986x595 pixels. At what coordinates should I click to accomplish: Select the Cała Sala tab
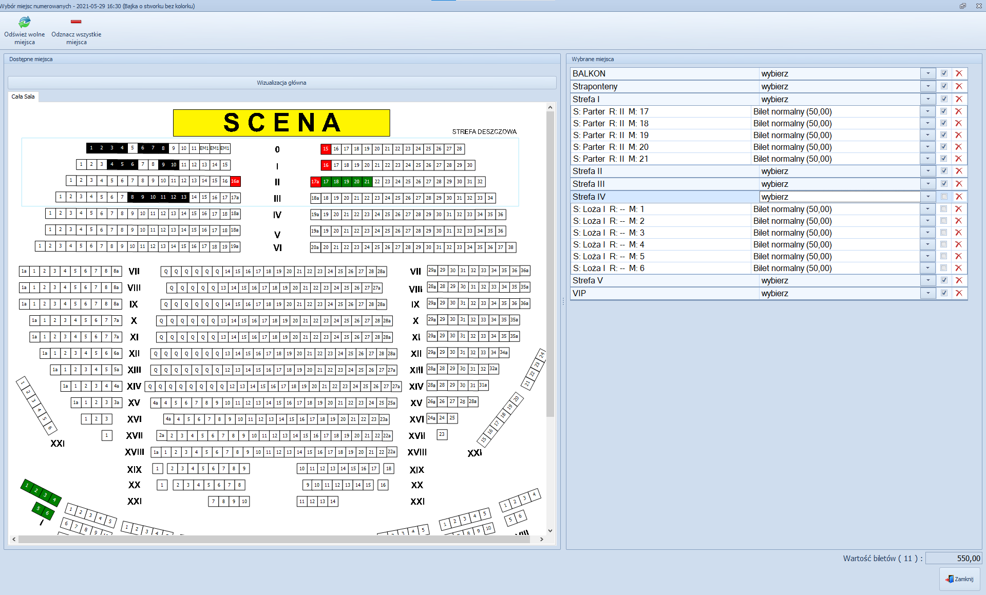pos(23,97)
